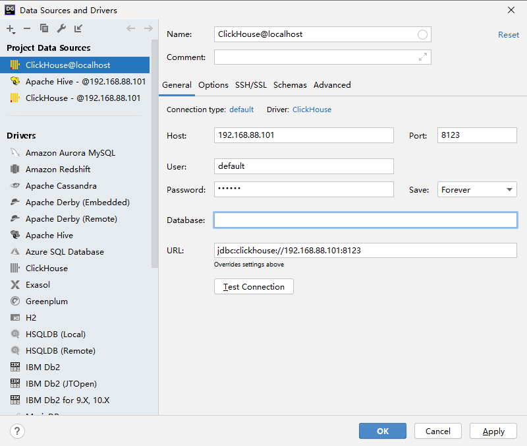The height and width of the screenshot is (446, 527).
Task: Switch to the Options tab
Action: pos(213,85)
